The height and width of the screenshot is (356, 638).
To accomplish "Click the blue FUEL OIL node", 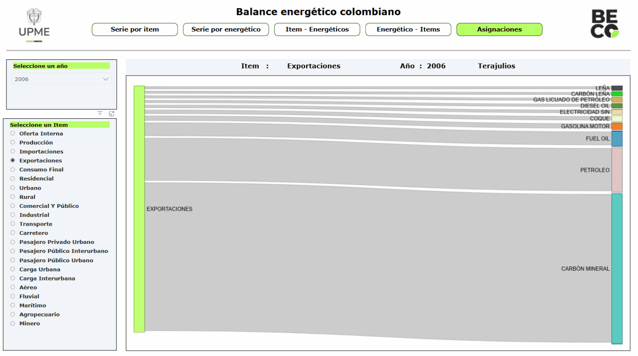I will pyautogui.click(x=617, y=139).
